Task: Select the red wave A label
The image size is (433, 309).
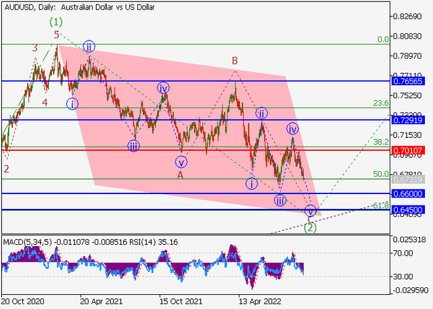Action: pos(181,175)
